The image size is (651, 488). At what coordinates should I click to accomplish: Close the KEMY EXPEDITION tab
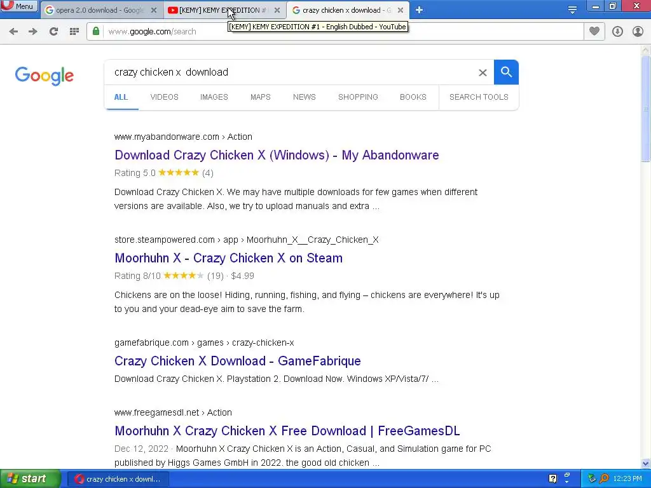coord(277,10)
